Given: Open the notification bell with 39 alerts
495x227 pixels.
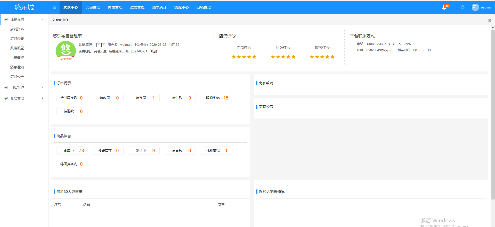Looking at the screenshot, I should 444,7.
